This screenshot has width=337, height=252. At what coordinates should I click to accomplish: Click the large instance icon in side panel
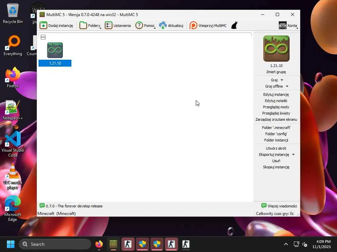276,49
